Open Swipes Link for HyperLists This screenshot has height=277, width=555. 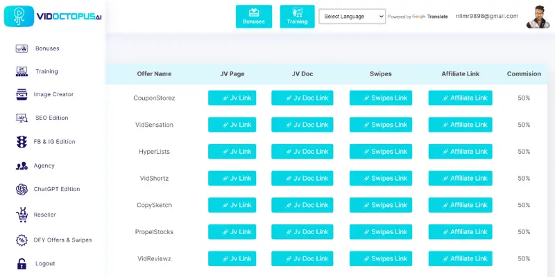[381, 152]
